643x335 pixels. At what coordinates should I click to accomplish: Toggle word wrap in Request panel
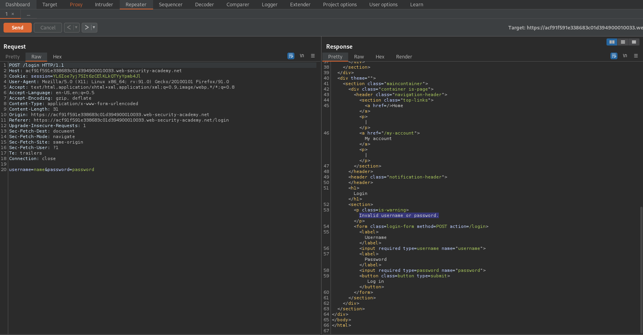(291, 56)
